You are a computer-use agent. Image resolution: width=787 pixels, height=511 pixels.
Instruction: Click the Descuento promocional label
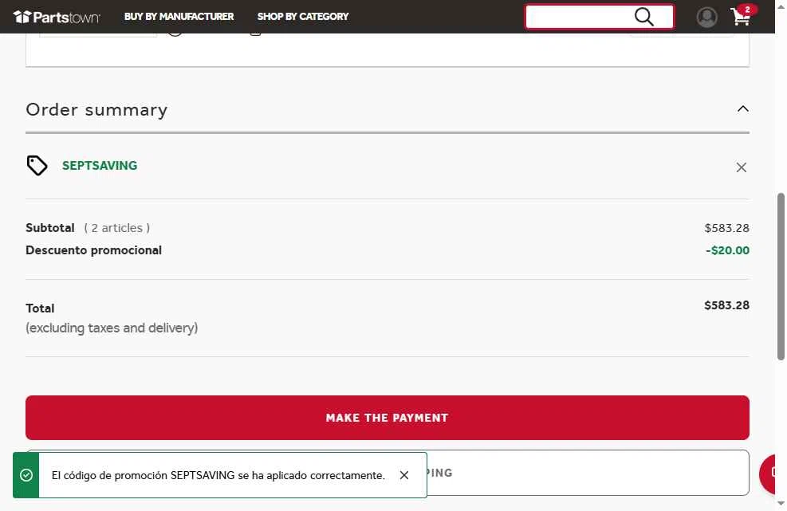click(93, 250)
